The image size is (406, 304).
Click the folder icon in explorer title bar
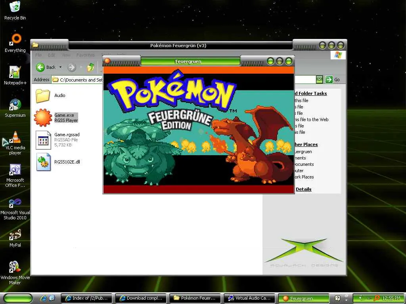point(35,46)
